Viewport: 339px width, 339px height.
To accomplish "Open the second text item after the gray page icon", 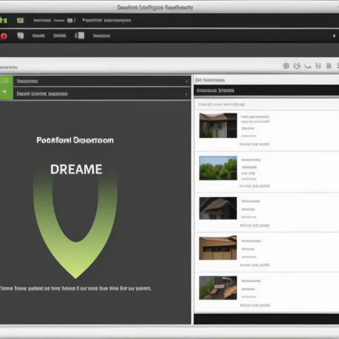I will click(60, 36).
